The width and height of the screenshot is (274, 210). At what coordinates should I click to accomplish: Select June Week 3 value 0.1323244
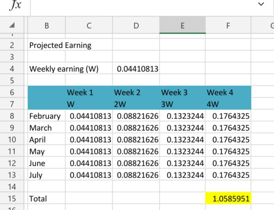182,163
